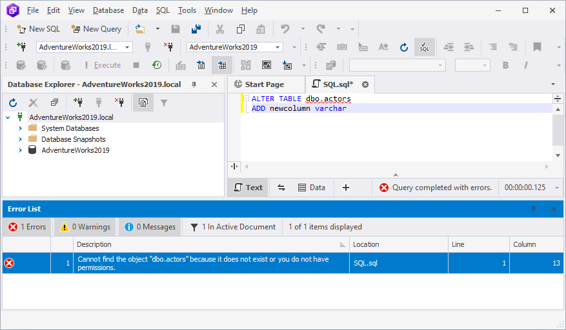
Task: Click the plus icon beside Data tab
Action: pos(346,188)
